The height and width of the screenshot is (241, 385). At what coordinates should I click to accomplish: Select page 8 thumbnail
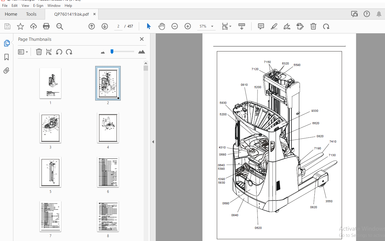pos(108,216)
